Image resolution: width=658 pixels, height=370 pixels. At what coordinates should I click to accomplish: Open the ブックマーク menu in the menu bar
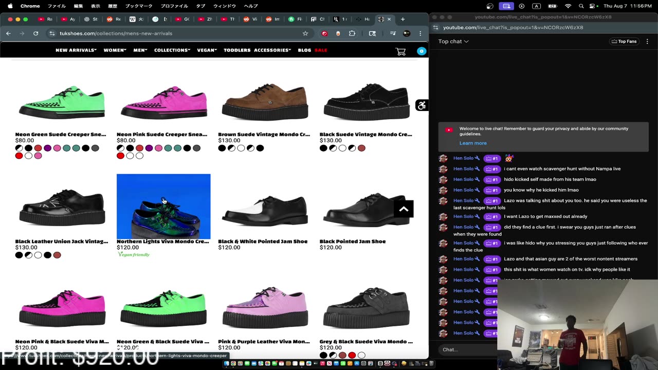139,6
